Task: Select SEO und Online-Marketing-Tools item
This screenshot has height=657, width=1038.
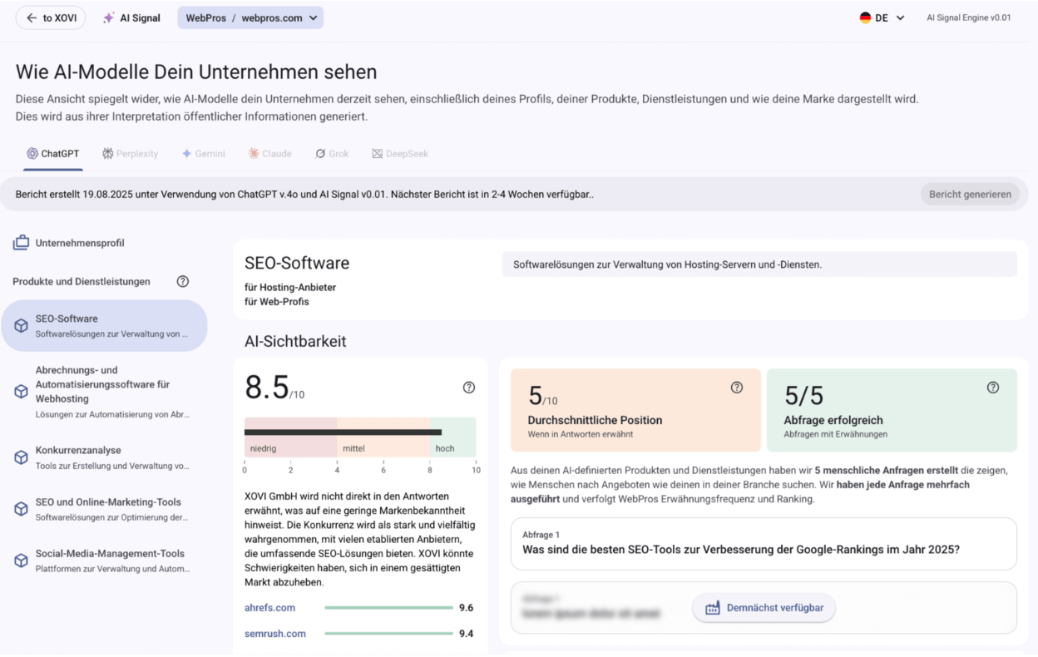Action: click(x=104, y=509)
